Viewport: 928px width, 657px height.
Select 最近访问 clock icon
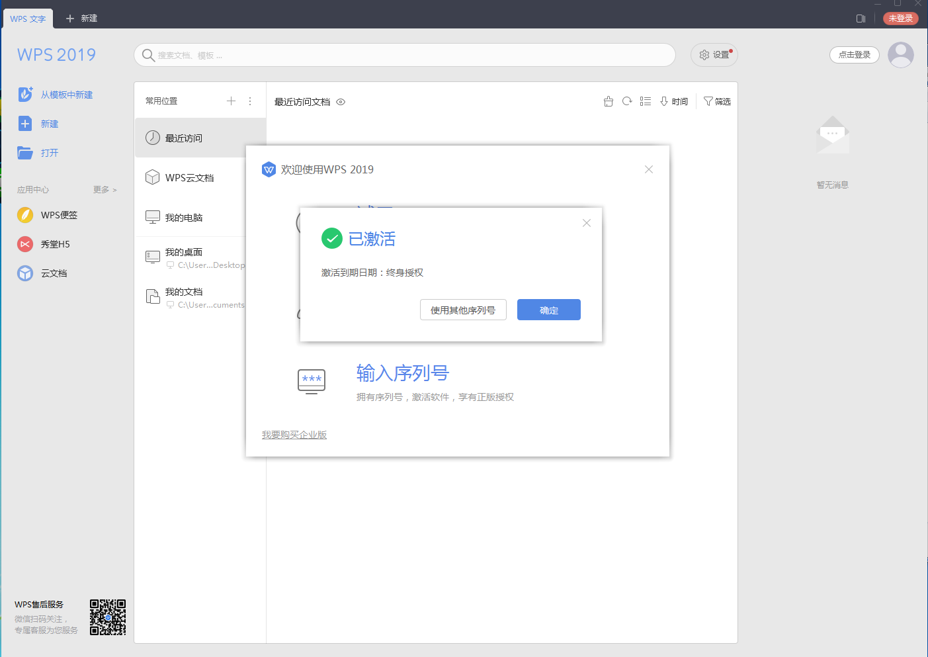(x=153, y=138)
